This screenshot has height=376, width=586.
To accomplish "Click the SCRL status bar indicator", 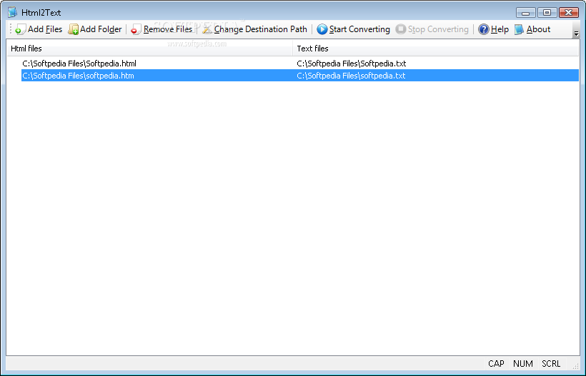I will pyautogui.click(x=551, y=364).
